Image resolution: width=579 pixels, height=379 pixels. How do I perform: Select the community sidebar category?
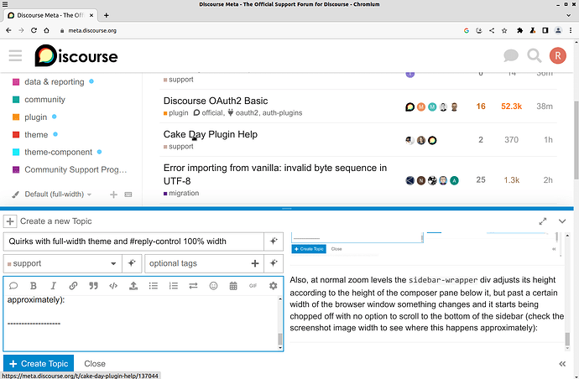44,100
